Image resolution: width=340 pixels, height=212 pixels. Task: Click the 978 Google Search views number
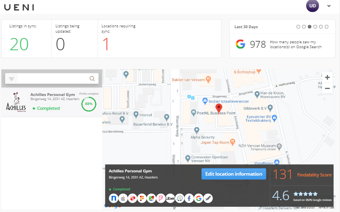258,45
